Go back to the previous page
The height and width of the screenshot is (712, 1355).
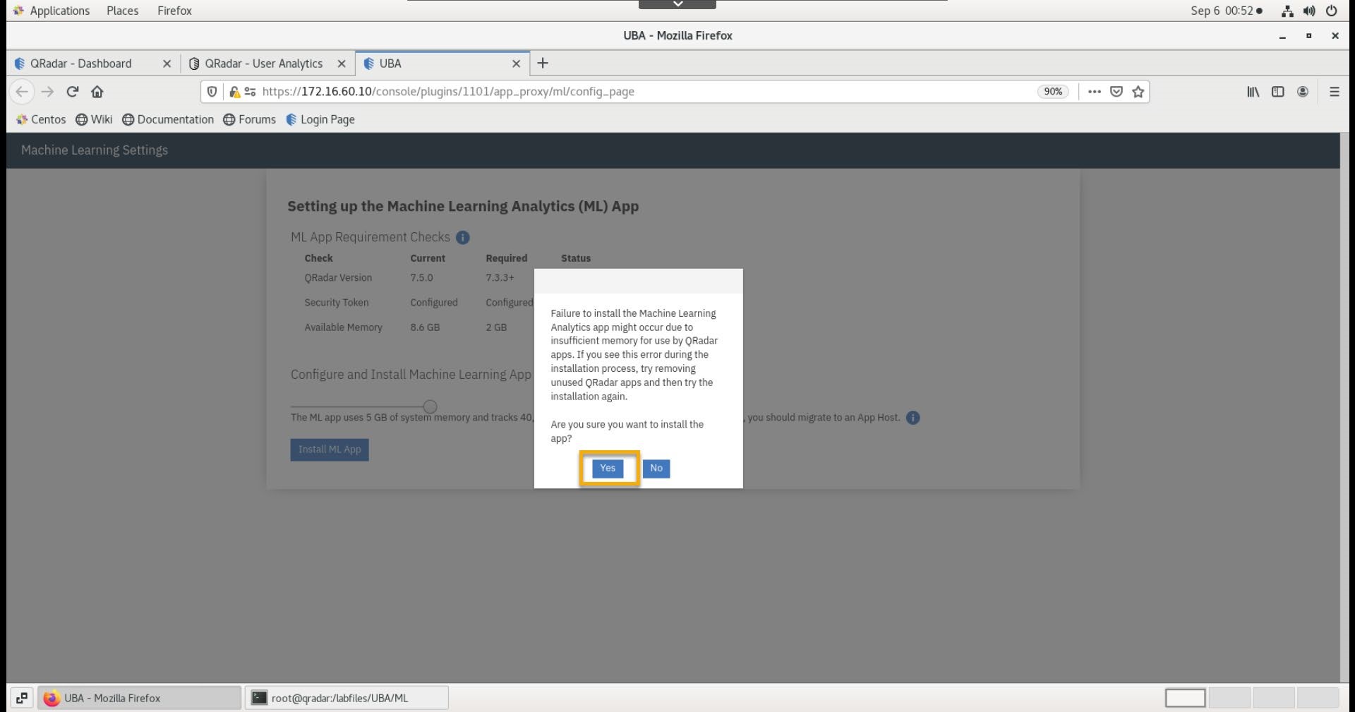pos(22,92)
